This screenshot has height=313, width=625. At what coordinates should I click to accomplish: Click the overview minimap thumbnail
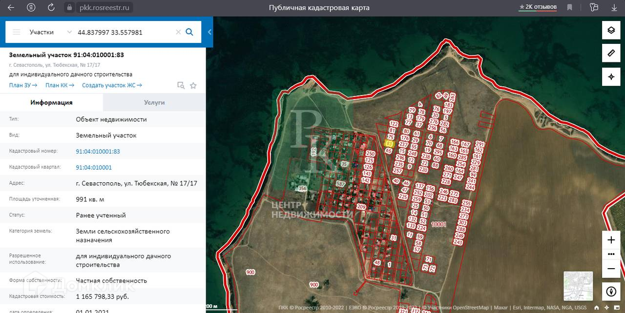[x=578, y=286]
